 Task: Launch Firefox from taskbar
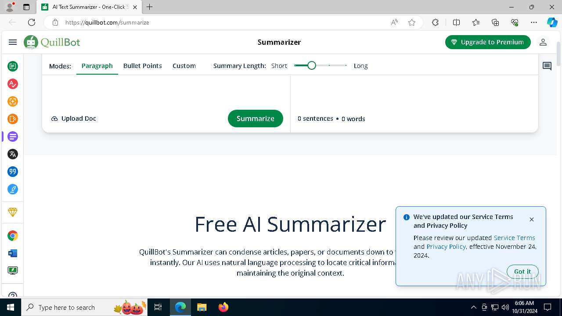pos(223,307)
